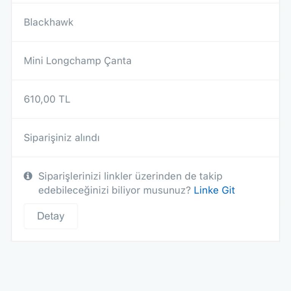291x291 pixels.
Task: Click the word üzerinden in info message
Action: point(158,176)
